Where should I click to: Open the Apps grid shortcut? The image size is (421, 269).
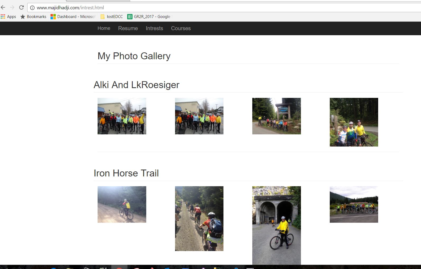(8, 17)
